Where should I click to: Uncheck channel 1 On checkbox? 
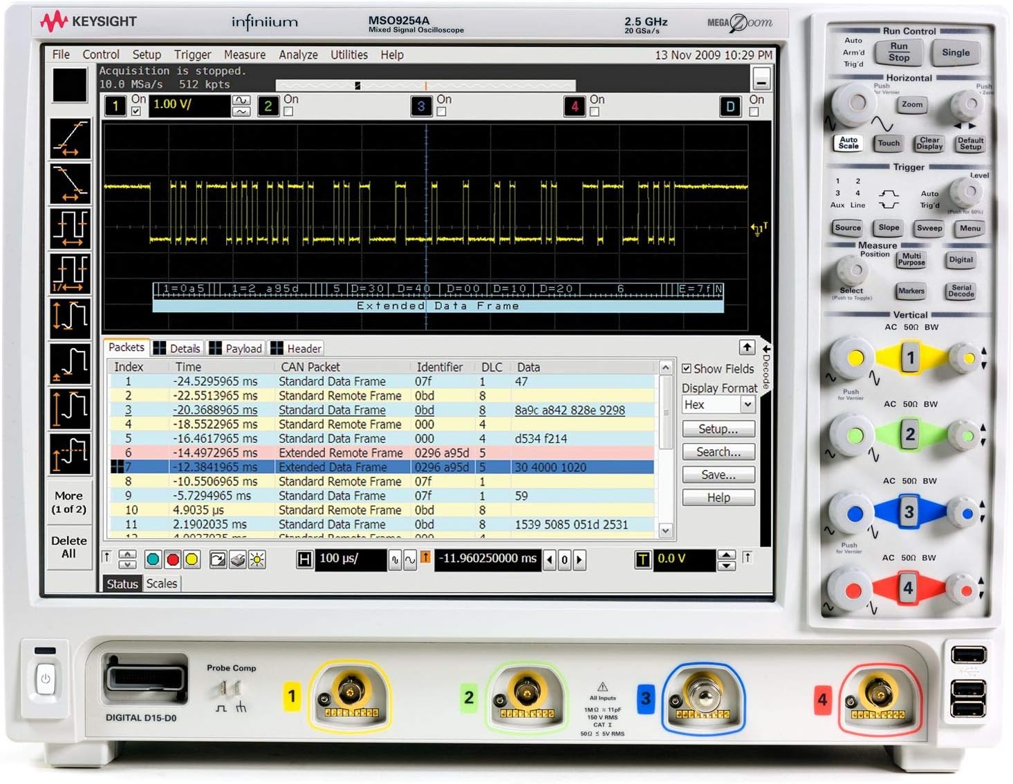point(136,111)
